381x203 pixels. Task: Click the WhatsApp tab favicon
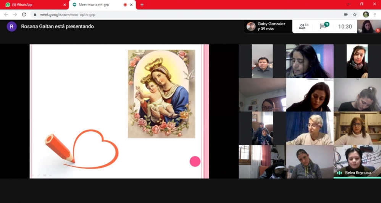pos(8,5)
